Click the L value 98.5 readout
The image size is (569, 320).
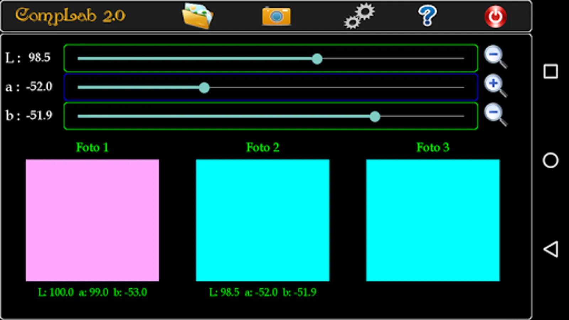(x=39, y=58)
